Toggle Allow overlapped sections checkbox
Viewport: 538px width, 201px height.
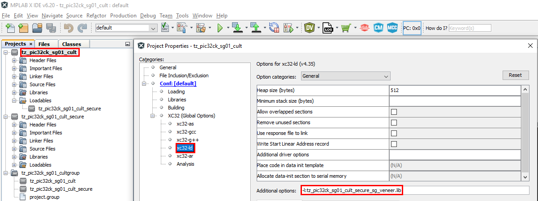394,112
